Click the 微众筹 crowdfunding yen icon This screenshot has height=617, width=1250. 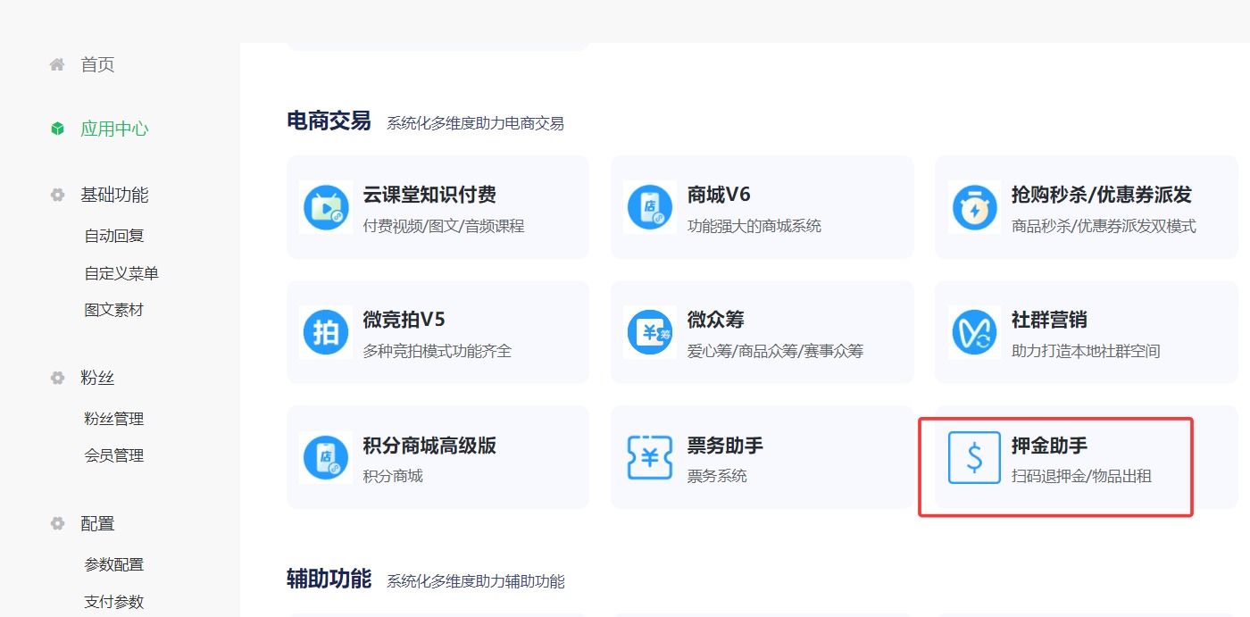(651, 331)
